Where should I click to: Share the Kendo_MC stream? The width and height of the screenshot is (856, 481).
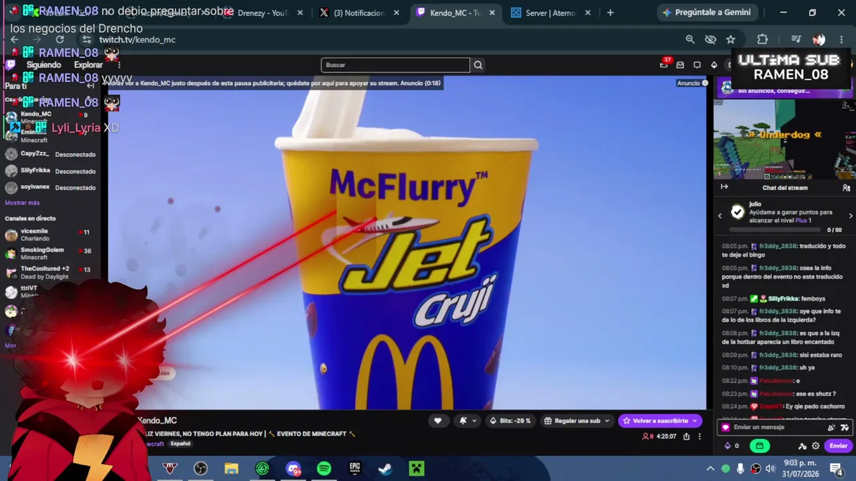[x=686, y=436]
